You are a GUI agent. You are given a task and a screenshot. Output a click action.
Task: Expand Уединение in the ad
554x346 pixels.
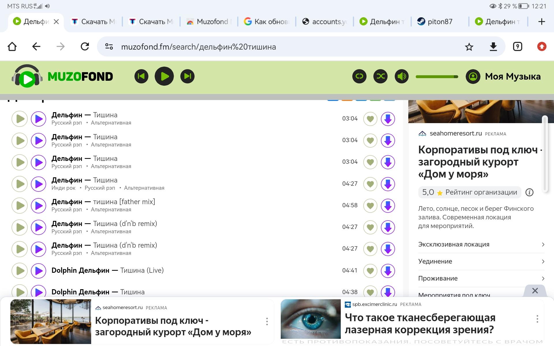[x=481, y=262]
